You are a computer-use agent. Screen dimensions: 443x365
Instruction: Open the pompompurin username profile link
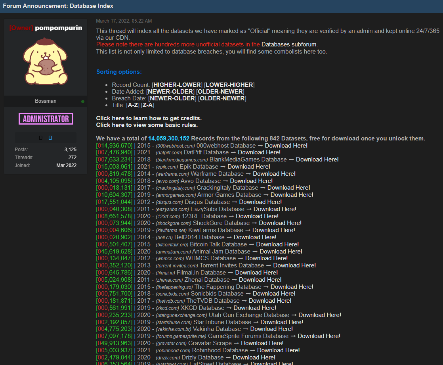click(x=58, y=28)
